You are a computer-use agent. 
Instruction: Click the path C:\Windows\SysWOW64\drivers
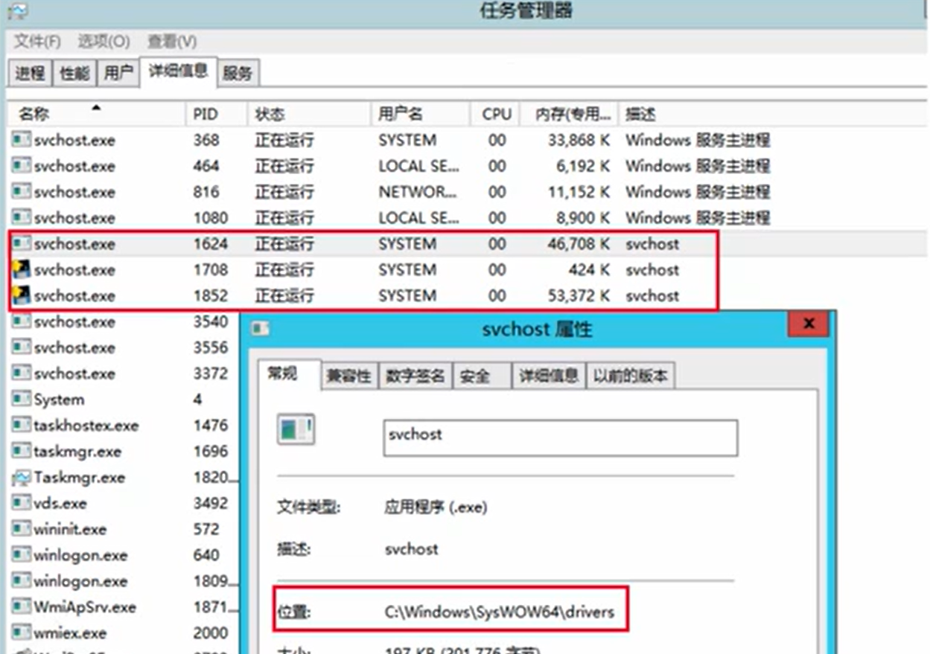click(500, 612)
